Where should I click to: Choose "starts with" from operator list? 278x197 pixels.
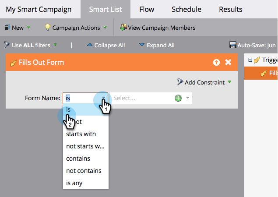click(x=81, y=134)
